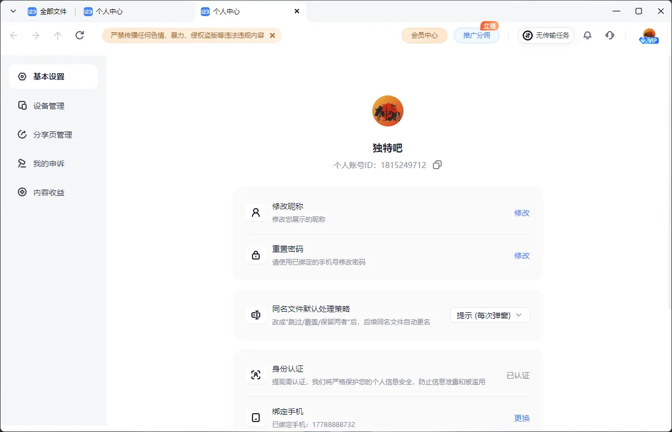The height and width of the screenshot is (432, 672).
Task: Click the person icon beside 修改昵称
Action: 256,212
